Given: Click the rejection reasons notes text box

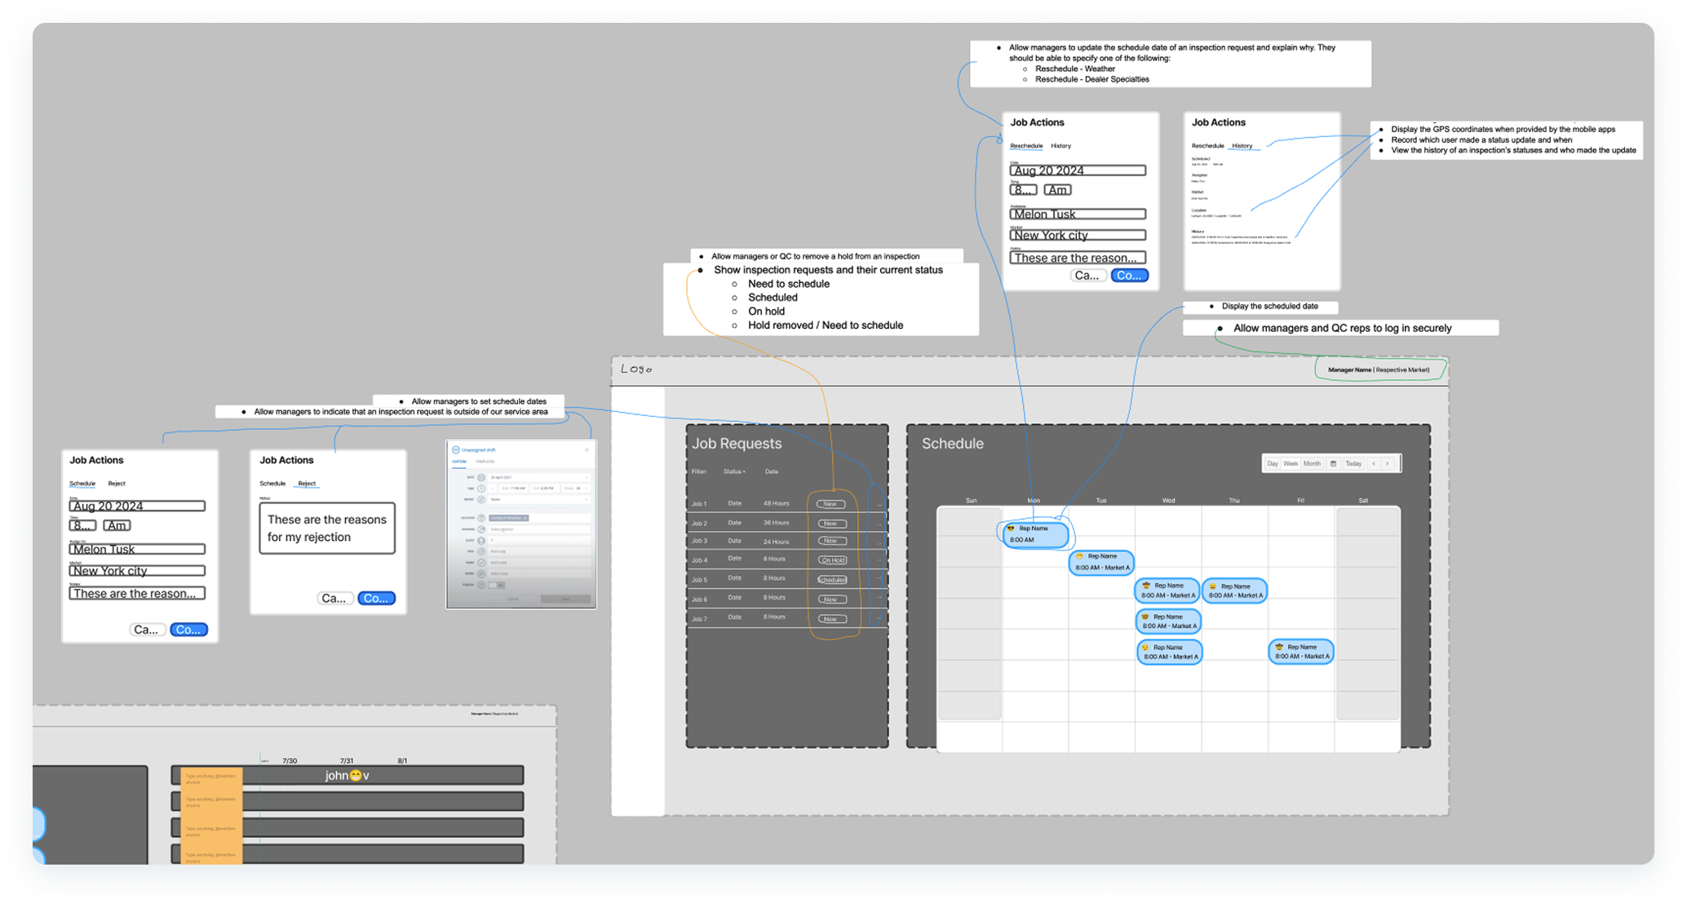Looking at the screenshot, I should [326, 528].
